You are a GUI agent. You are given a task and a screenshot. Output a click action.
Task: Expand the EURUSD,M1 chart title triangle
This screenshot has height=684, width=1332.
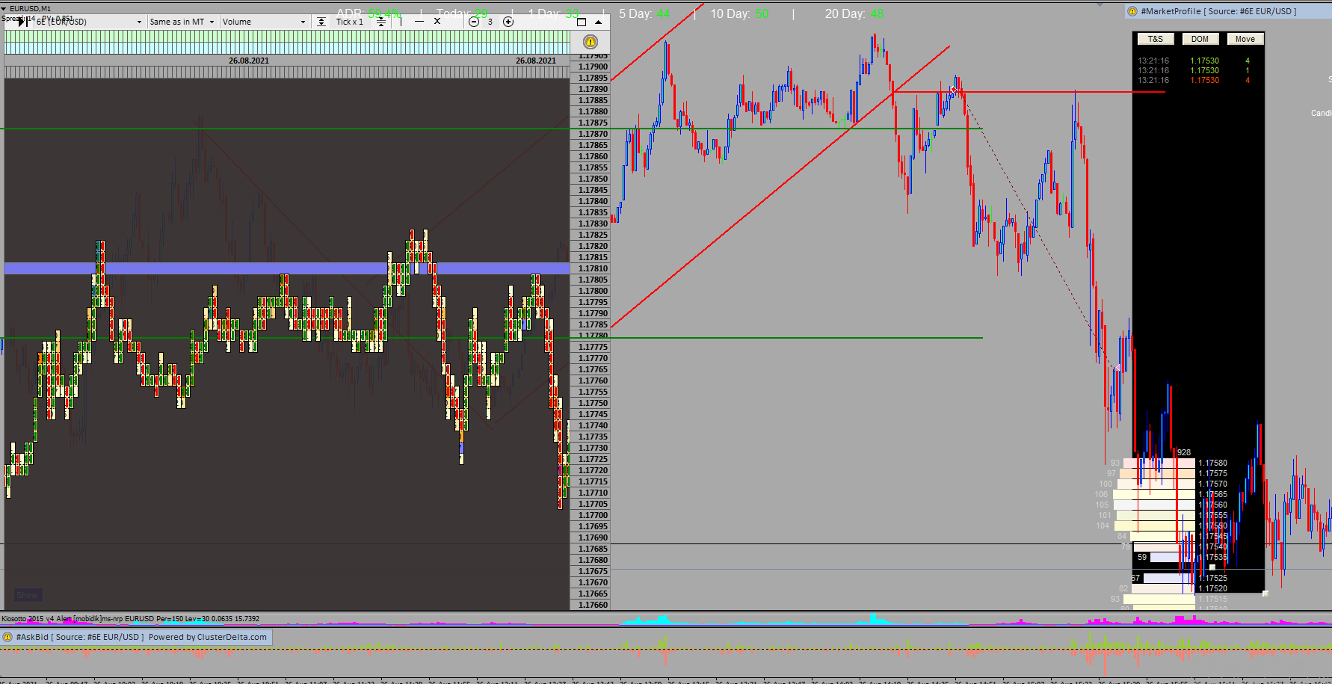click(x=4, y=9)
